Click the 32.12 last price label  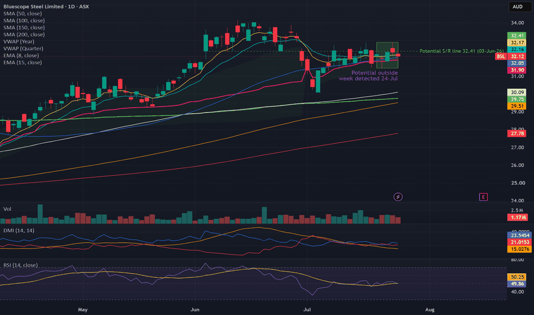[x=517, y=57]
